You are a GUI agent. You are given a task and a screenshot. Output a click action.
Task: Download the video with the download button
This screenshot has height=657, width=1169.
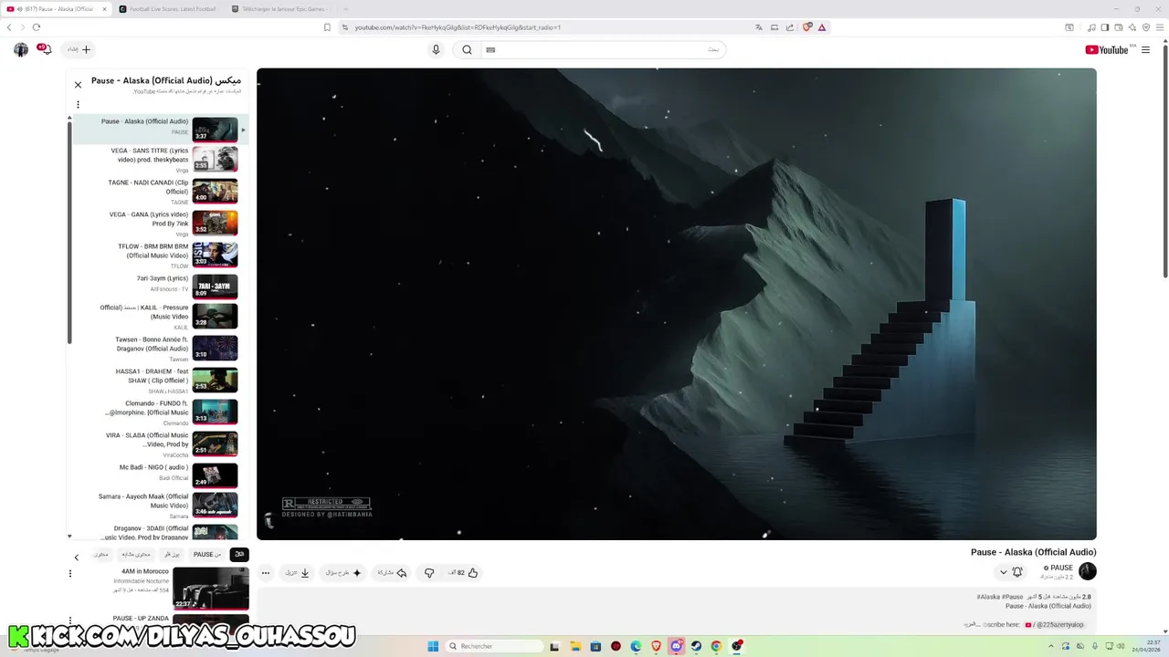(x=298, y=573)
